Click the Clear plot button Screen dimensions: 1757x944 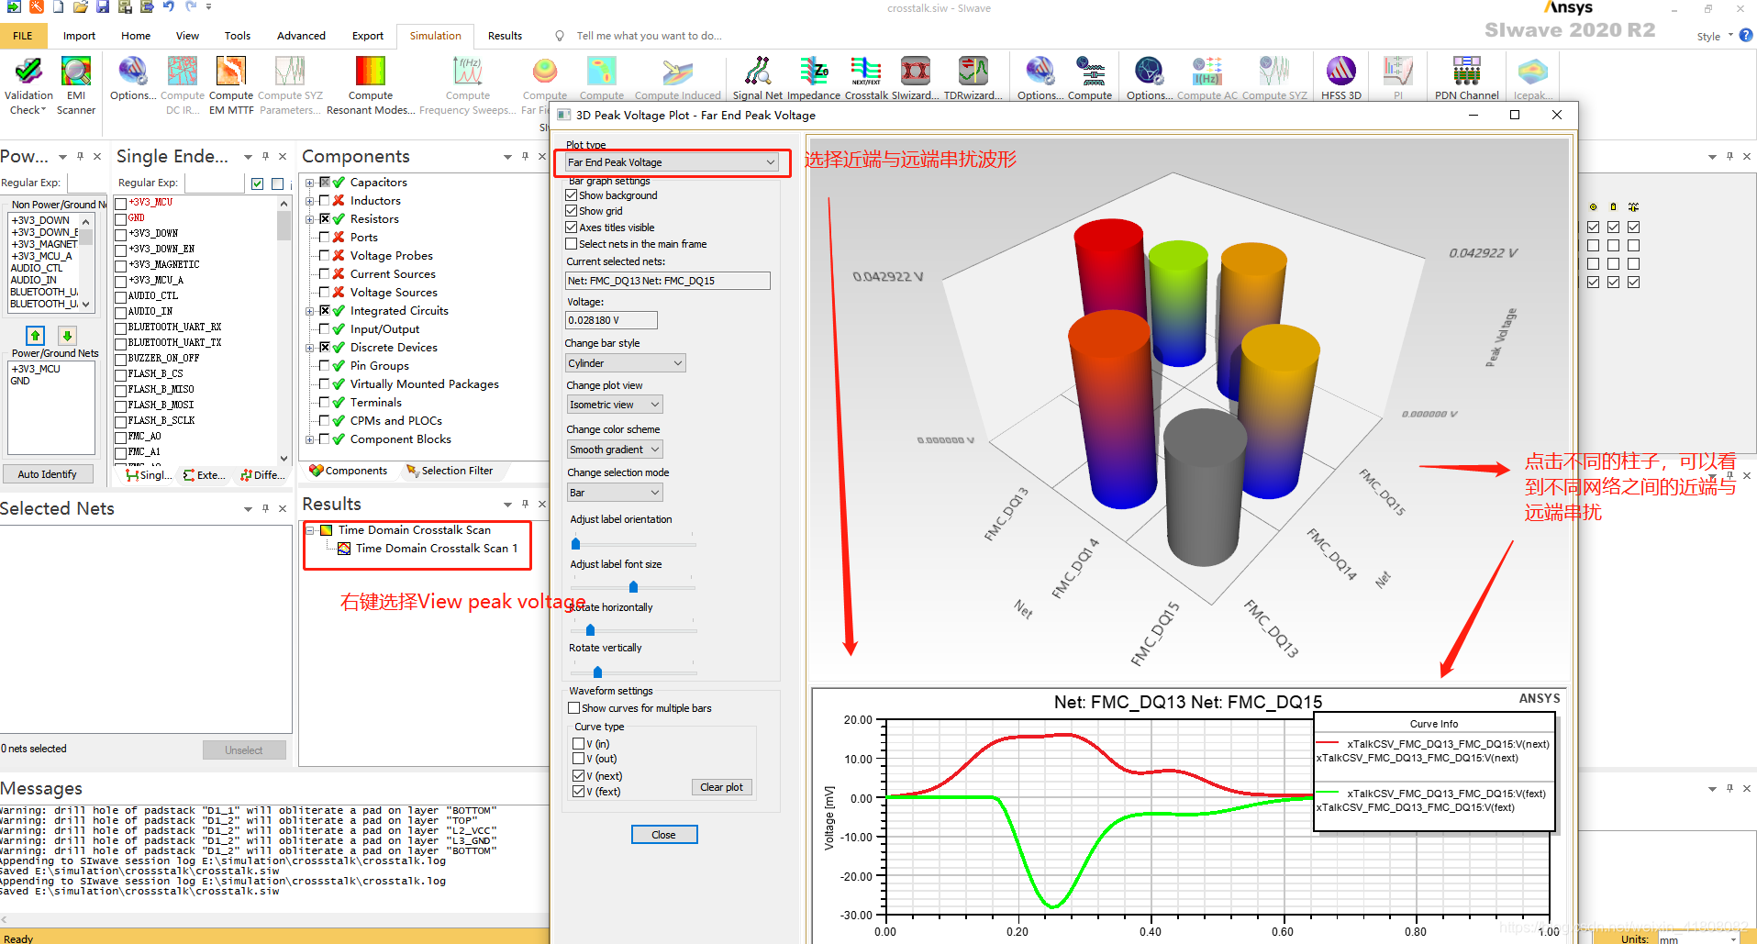pyautogui.click(x=721, y=787)
